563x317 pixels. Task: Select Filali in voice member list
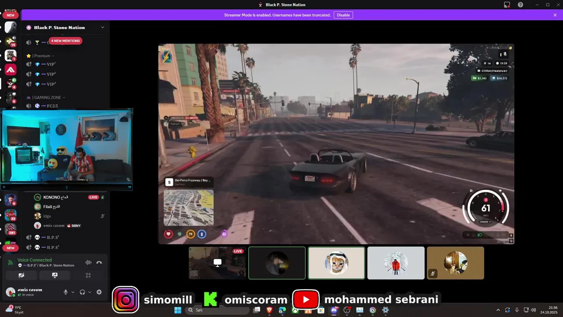[x=69, y=206]
